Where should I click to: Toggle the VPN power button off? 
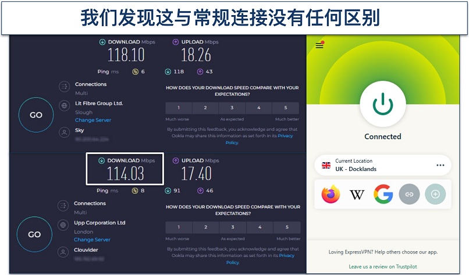click(x=382, y=105)
